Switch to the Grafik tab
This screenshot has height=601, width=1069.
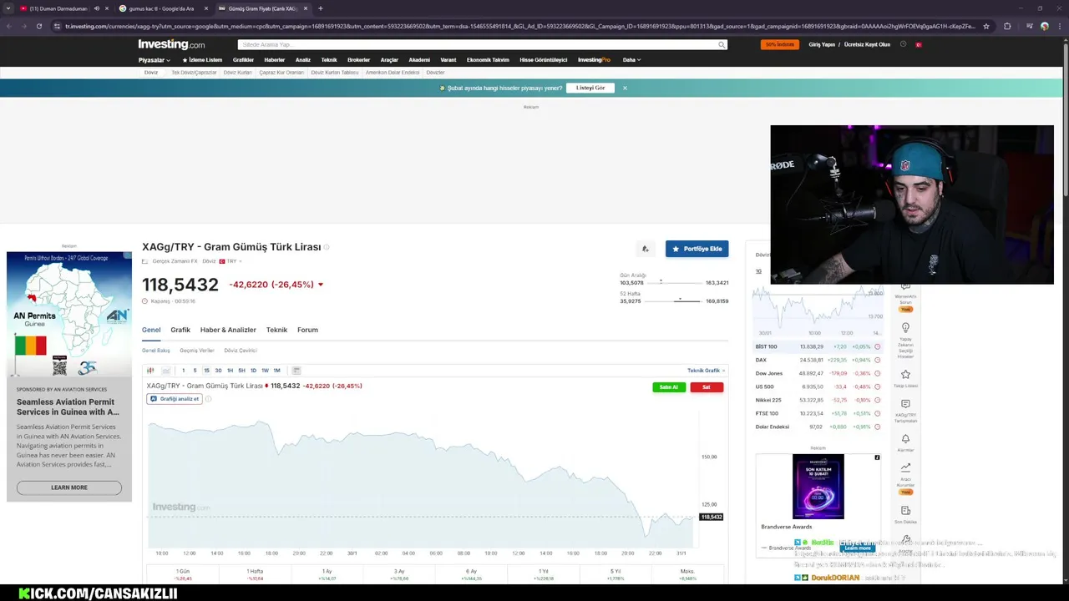180,330
